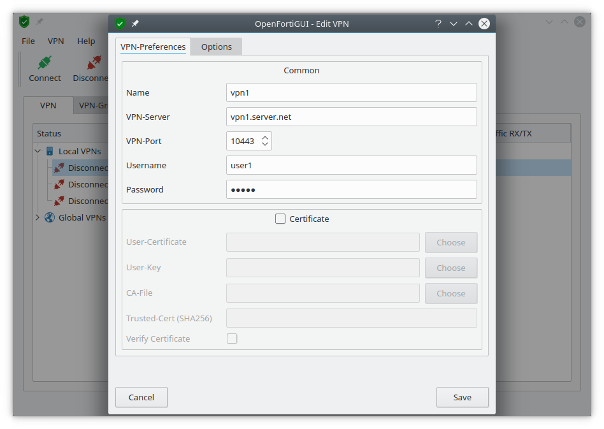
Task: Select the VPN tab in main window
Action: [48, 105]
